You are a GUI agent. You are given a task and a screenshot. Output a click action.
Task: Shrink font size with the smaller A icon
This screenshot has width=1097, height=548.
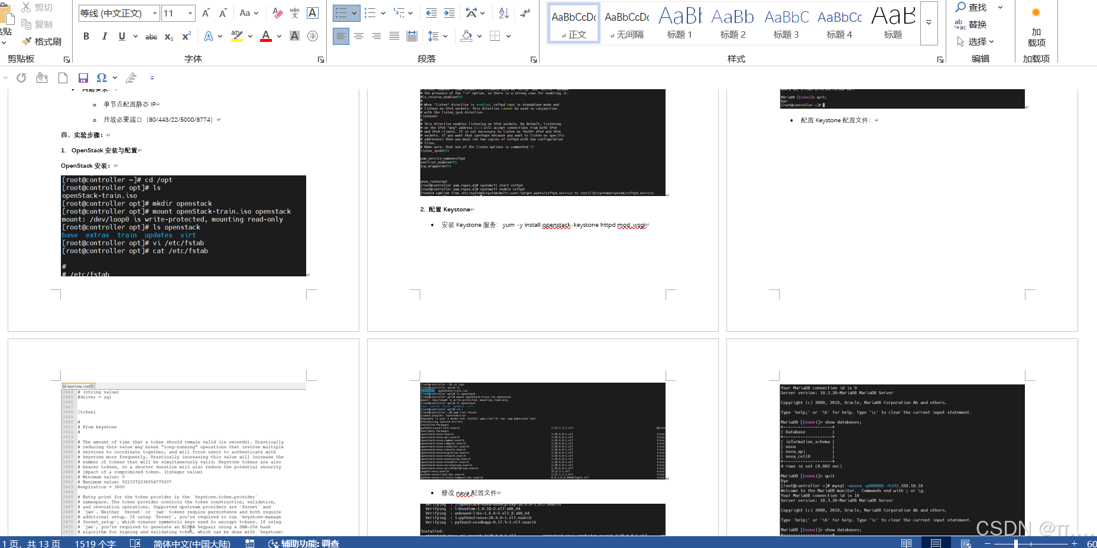pyautogui.click(x=223, y=13)
